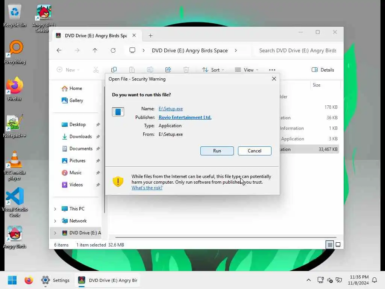Open the E:\Setup.exe name link
Image resolution: width=385 pixels, height=289 pixels.
coord(171,109)
